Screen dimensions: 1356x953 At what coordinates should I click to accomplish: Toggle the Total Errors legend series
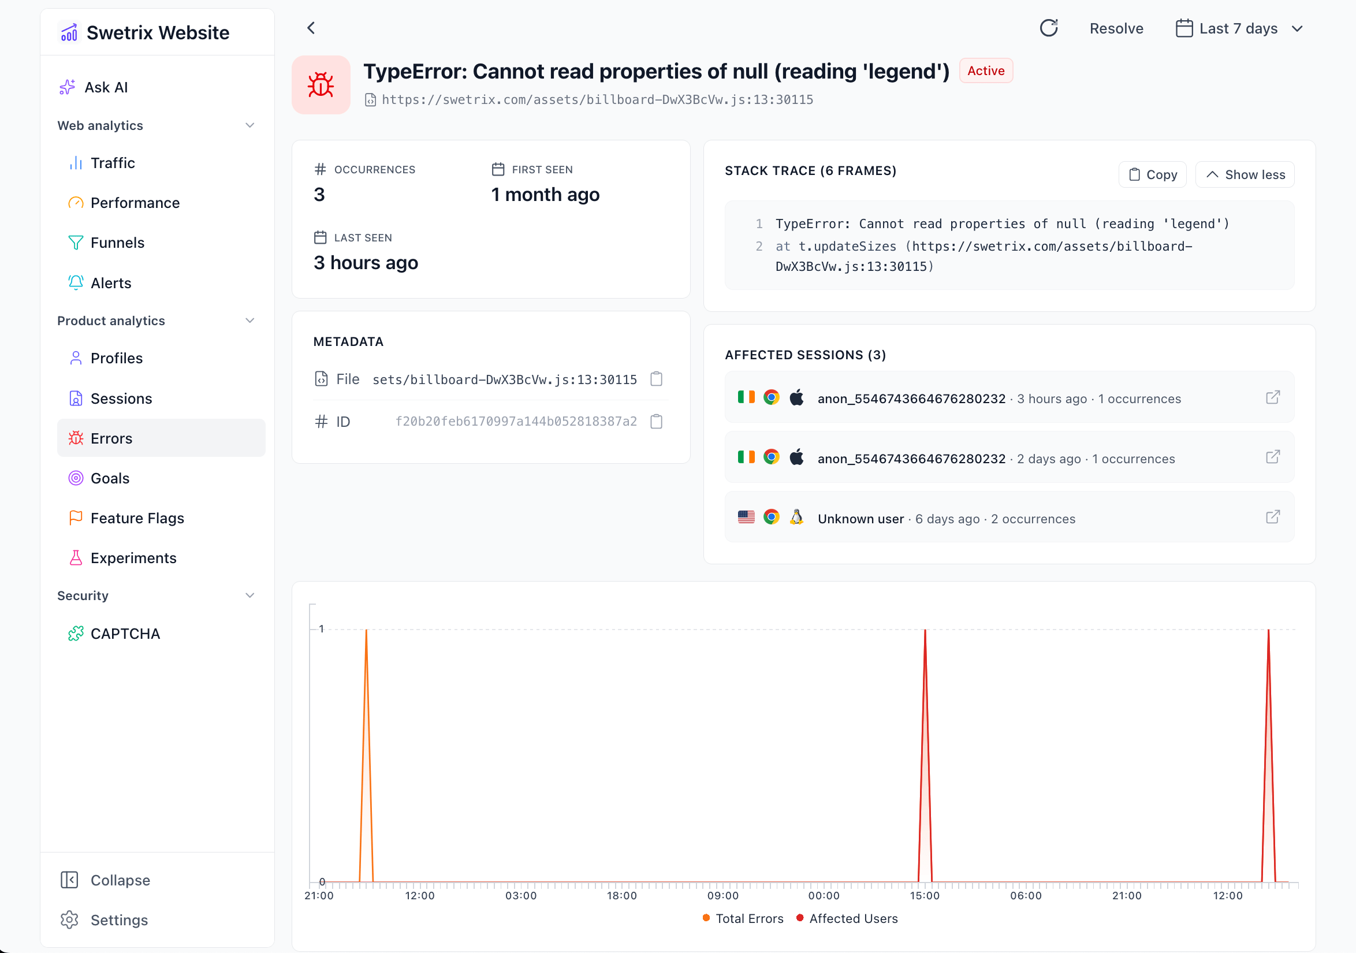749,919
